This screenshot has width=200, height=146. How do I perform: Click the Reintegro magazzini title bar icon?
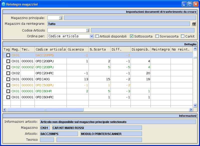click(x=3, y=4)
